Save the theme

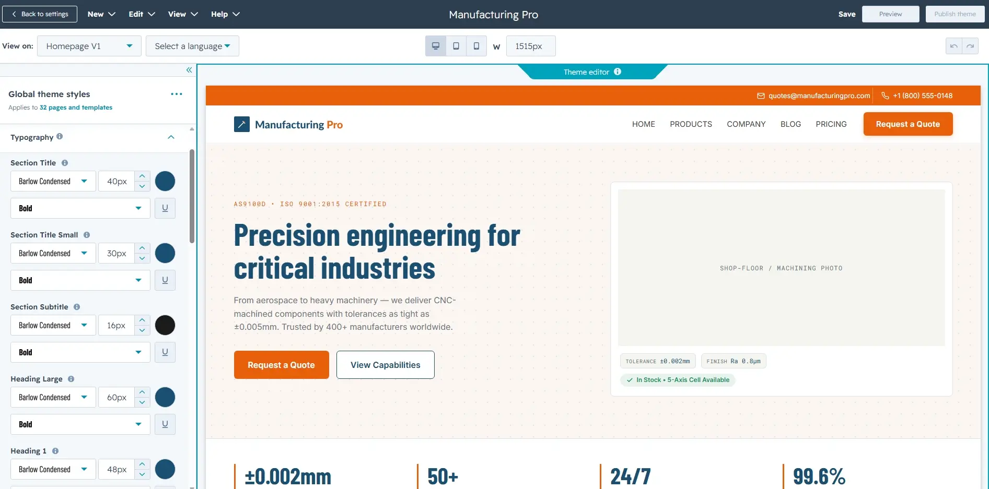[847, 14]
